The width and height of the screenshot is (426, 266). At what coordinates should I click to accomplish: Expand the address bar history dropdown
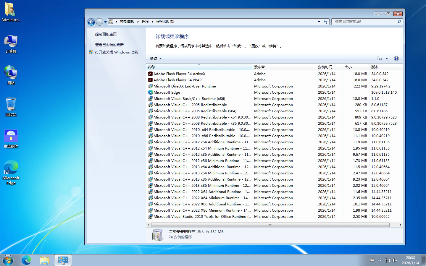319,22
